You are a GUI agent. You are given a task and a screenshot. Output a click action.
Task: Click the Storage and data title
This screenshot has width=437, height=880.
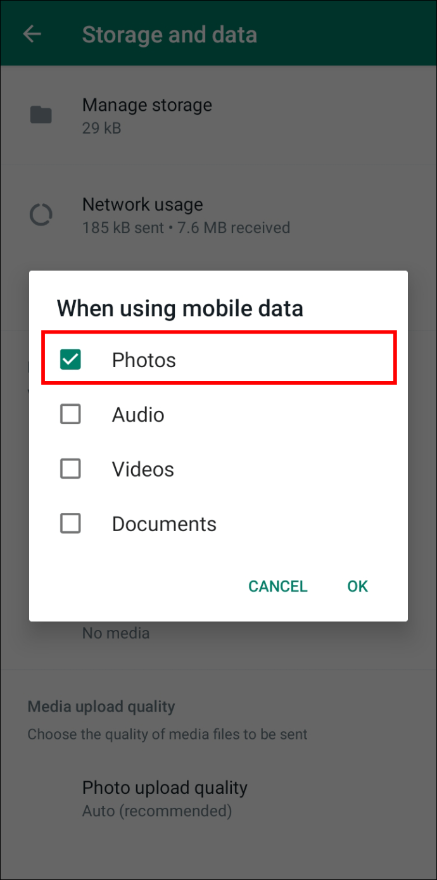point(170,34)
